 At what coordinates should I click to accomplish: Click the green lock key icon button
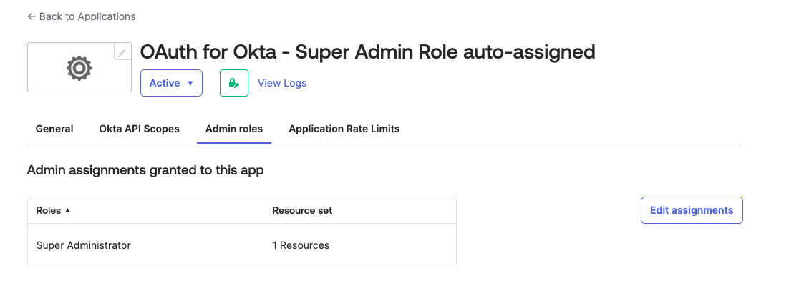tap(234, 83)
